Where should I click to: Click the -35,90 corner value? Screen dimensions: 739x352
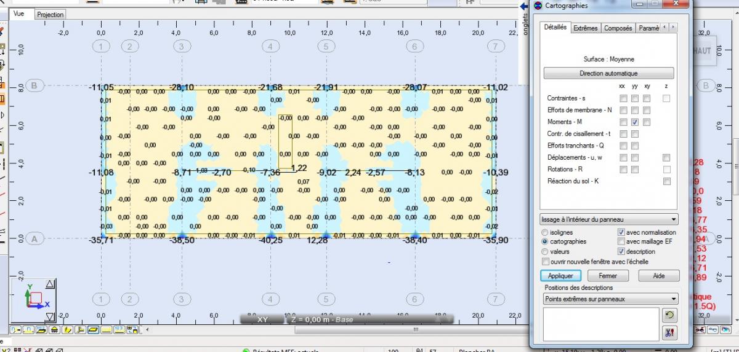(x=496, y=240)
